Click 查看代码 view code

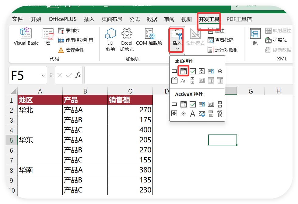point(220,40)
